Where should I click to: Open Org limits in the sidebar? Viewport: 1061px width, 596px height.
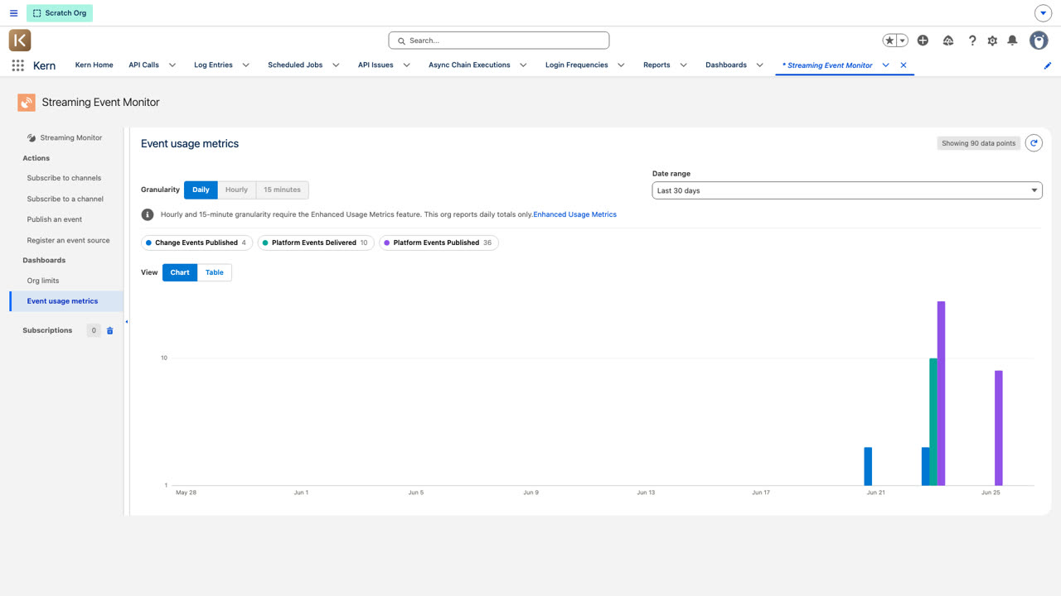tap(43, 281)
